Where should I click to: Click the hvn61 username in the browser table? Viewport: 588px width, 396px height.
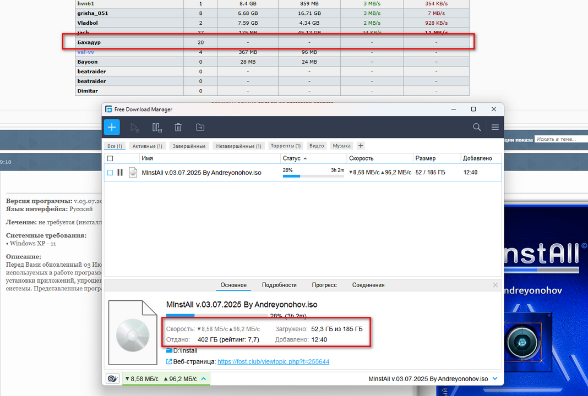(86, 3)
